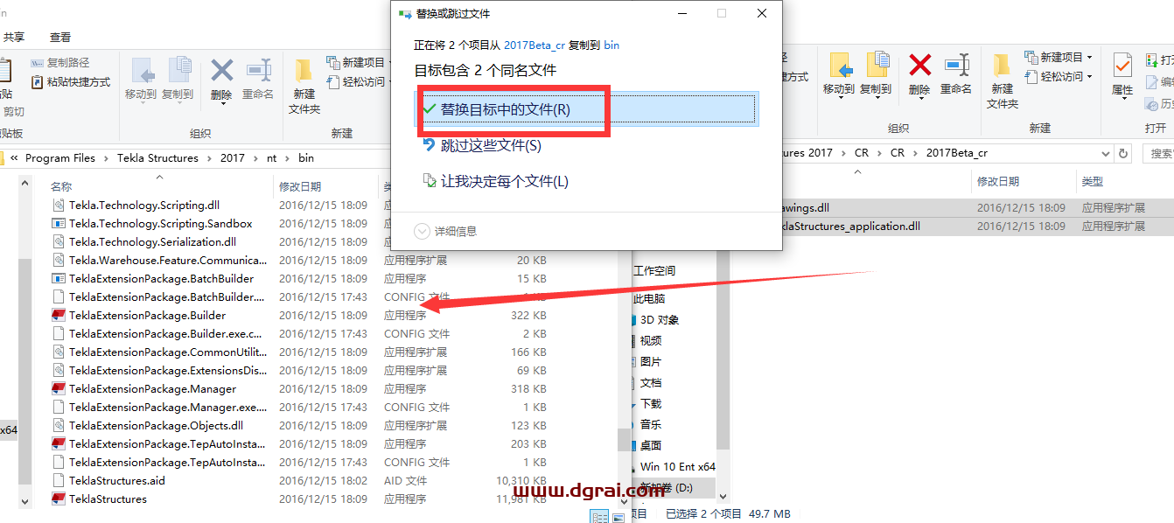Click 轻松访问 in left window ribbon
The height and width of the screenshot is (523, 1174).
click(x=355, y=81)
